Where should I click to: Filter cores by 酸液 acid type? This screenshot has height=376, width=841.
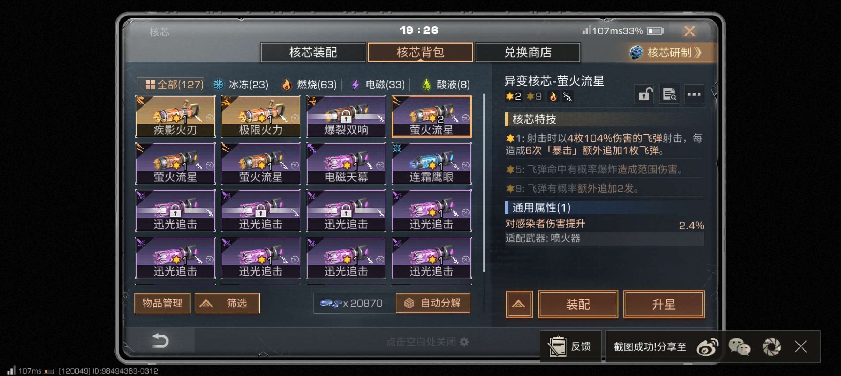tap(446, 85)
